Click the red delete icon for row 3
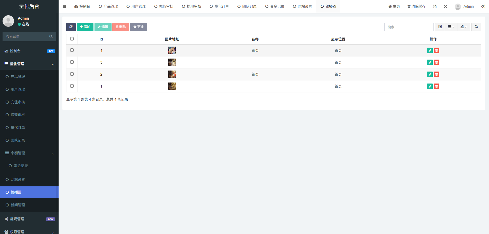 tap(437, 62)
